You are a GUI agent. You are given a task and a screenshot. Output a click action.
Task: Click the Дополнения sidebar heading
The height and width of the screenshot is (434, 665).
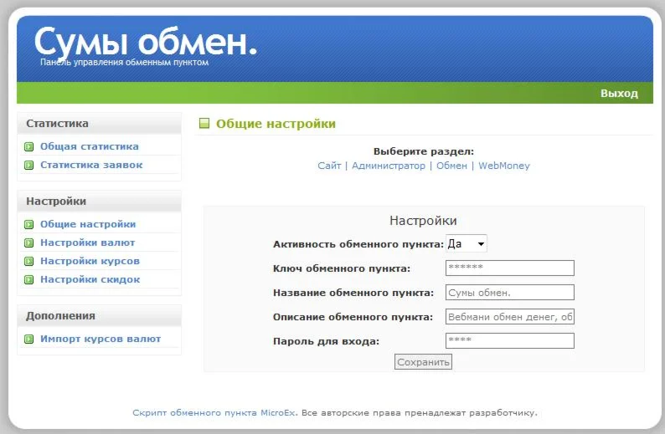pos(60,316)
